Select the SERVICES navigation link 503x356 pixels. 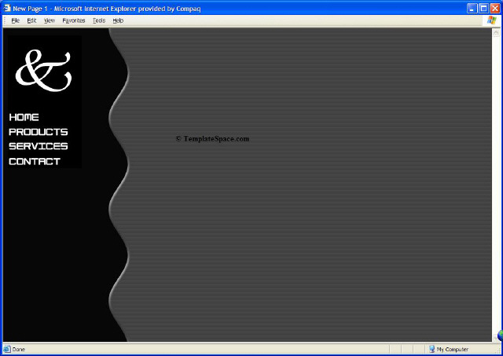(x=38, y=146)
